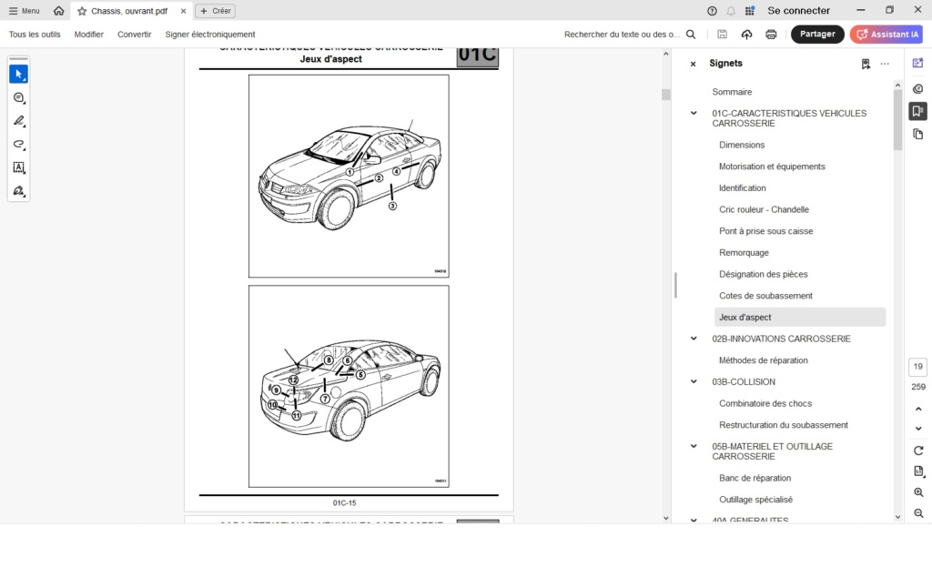The height and width of the screenshot is (587, 932).
Task: Collapse 05B-MATERIEL ET OUTILLAGE CARROSSERIE section
Action: coord(694,446)
